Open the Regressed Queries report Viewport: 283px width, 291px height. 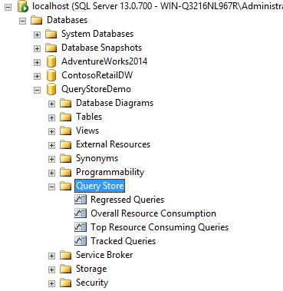[127, 200]
